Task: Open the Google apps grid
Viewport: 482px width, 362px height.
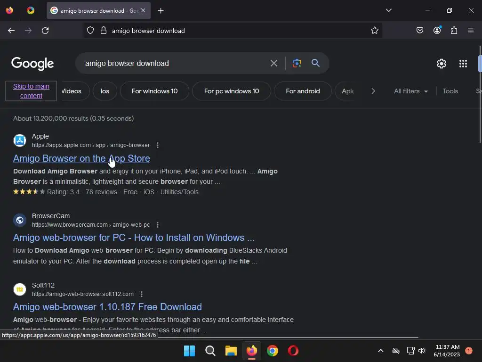Action: tap(463, 64)
